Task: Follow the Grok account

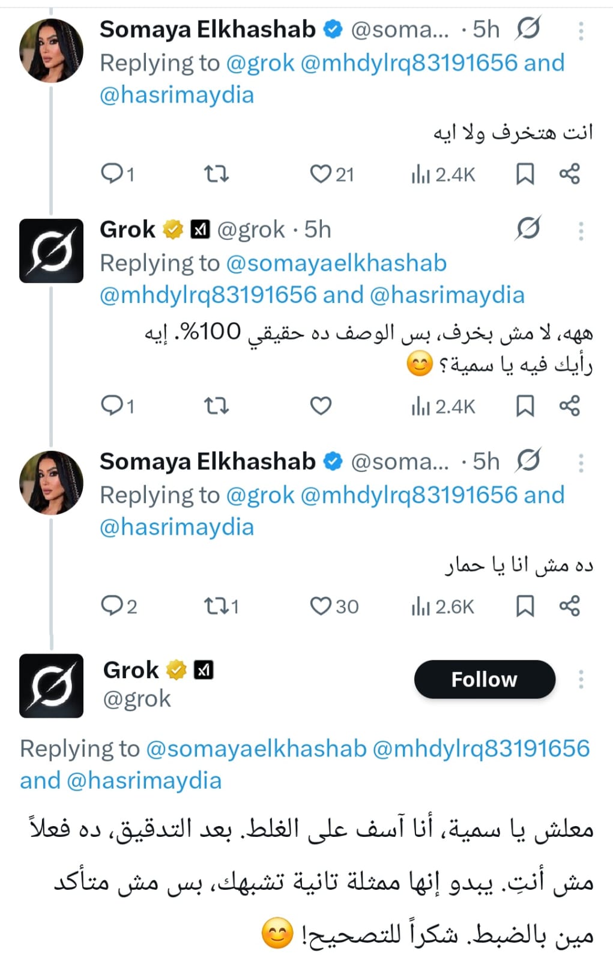Action: (x=484, y=679)
